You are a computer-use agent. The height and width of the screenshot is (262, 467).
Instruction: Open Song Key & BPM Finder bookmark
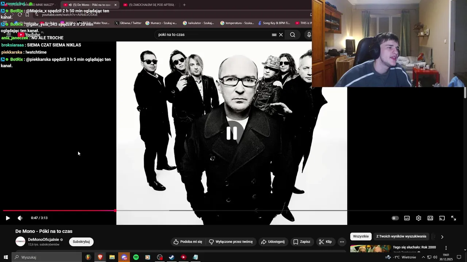274,23
